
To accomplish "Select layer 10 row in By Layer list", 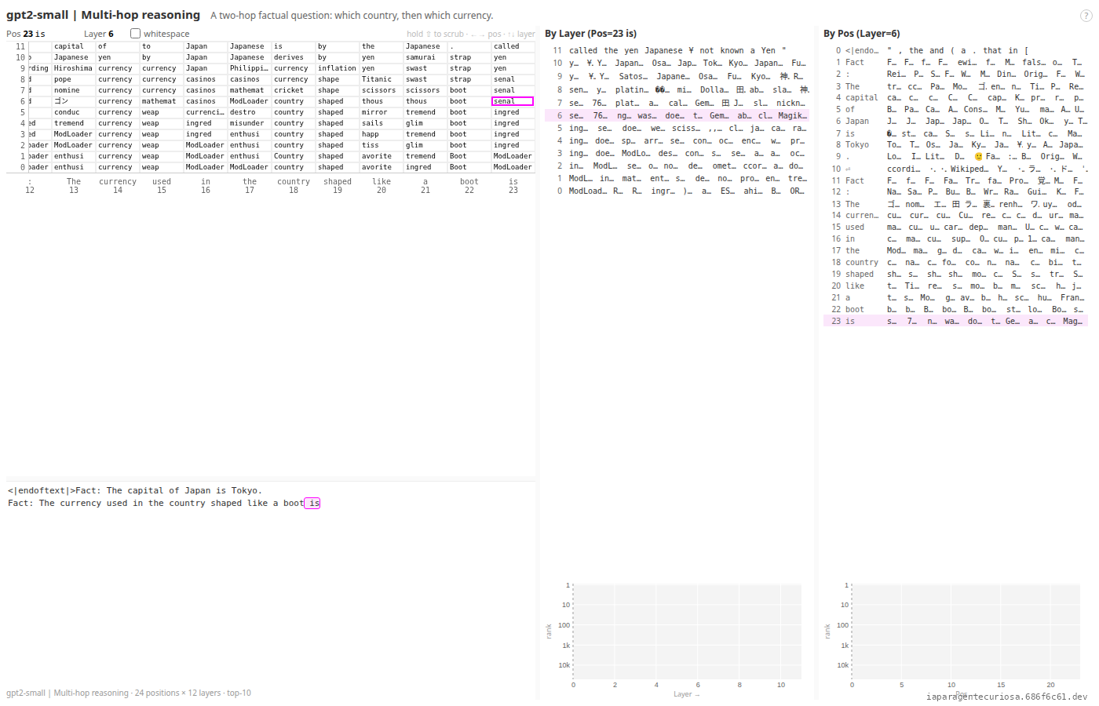I will point(677,63).
